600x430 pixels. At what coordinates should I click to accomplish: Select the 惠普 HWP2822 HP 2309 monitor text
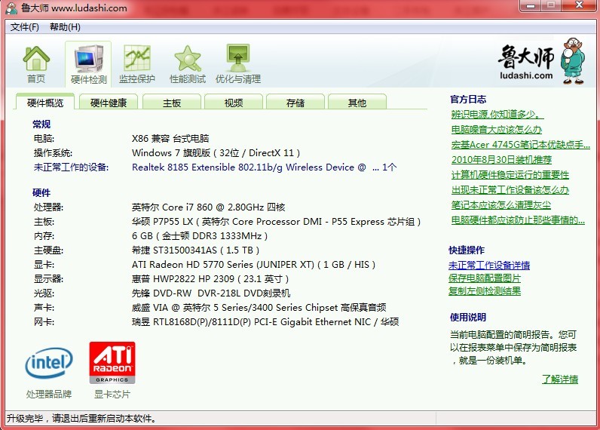pos(210,279)
